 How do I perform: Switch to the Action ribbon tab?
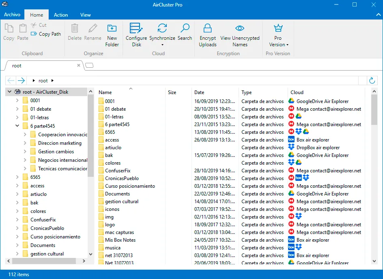[61, 15]
